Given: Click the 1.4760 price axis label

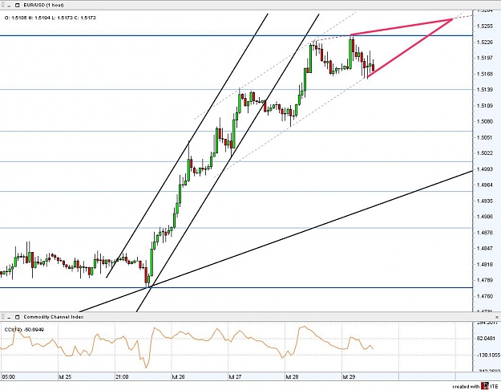Looking at the screenshot, I should click(483, 296).
